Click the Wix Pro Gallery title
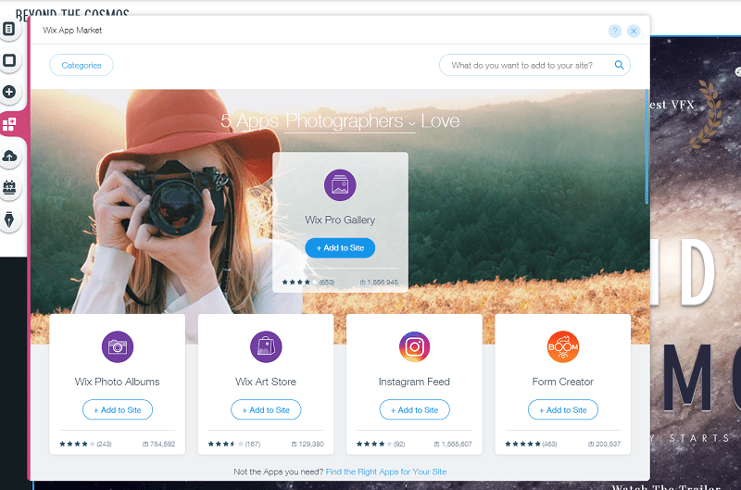This screenshot has width=741, height=490. click(x=340, y=220)
